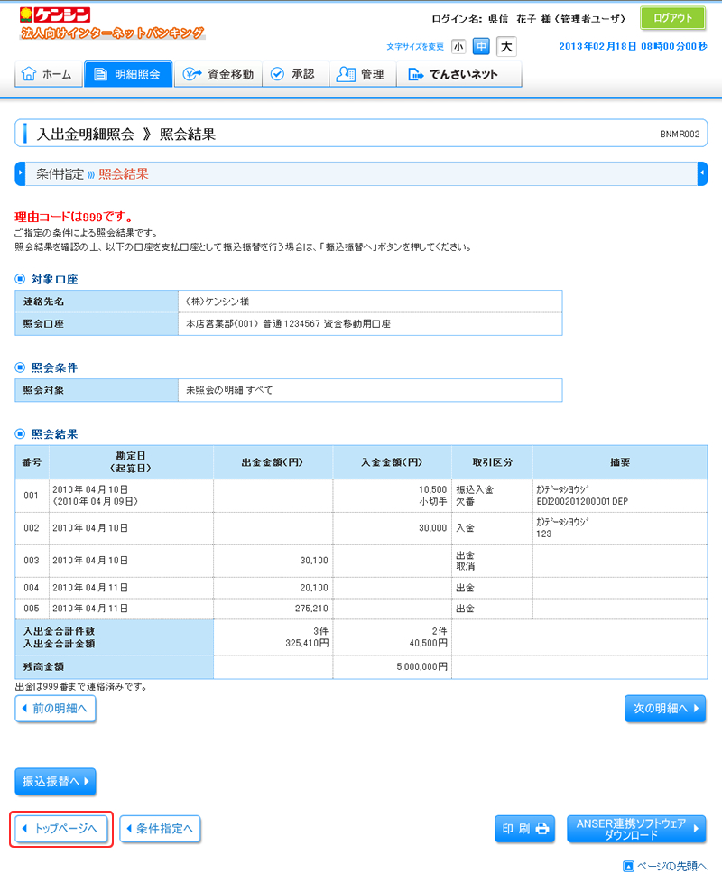Click the 275,210 withdrawal amount
Viewport: 722px width, 883px height.
point(311,609)
